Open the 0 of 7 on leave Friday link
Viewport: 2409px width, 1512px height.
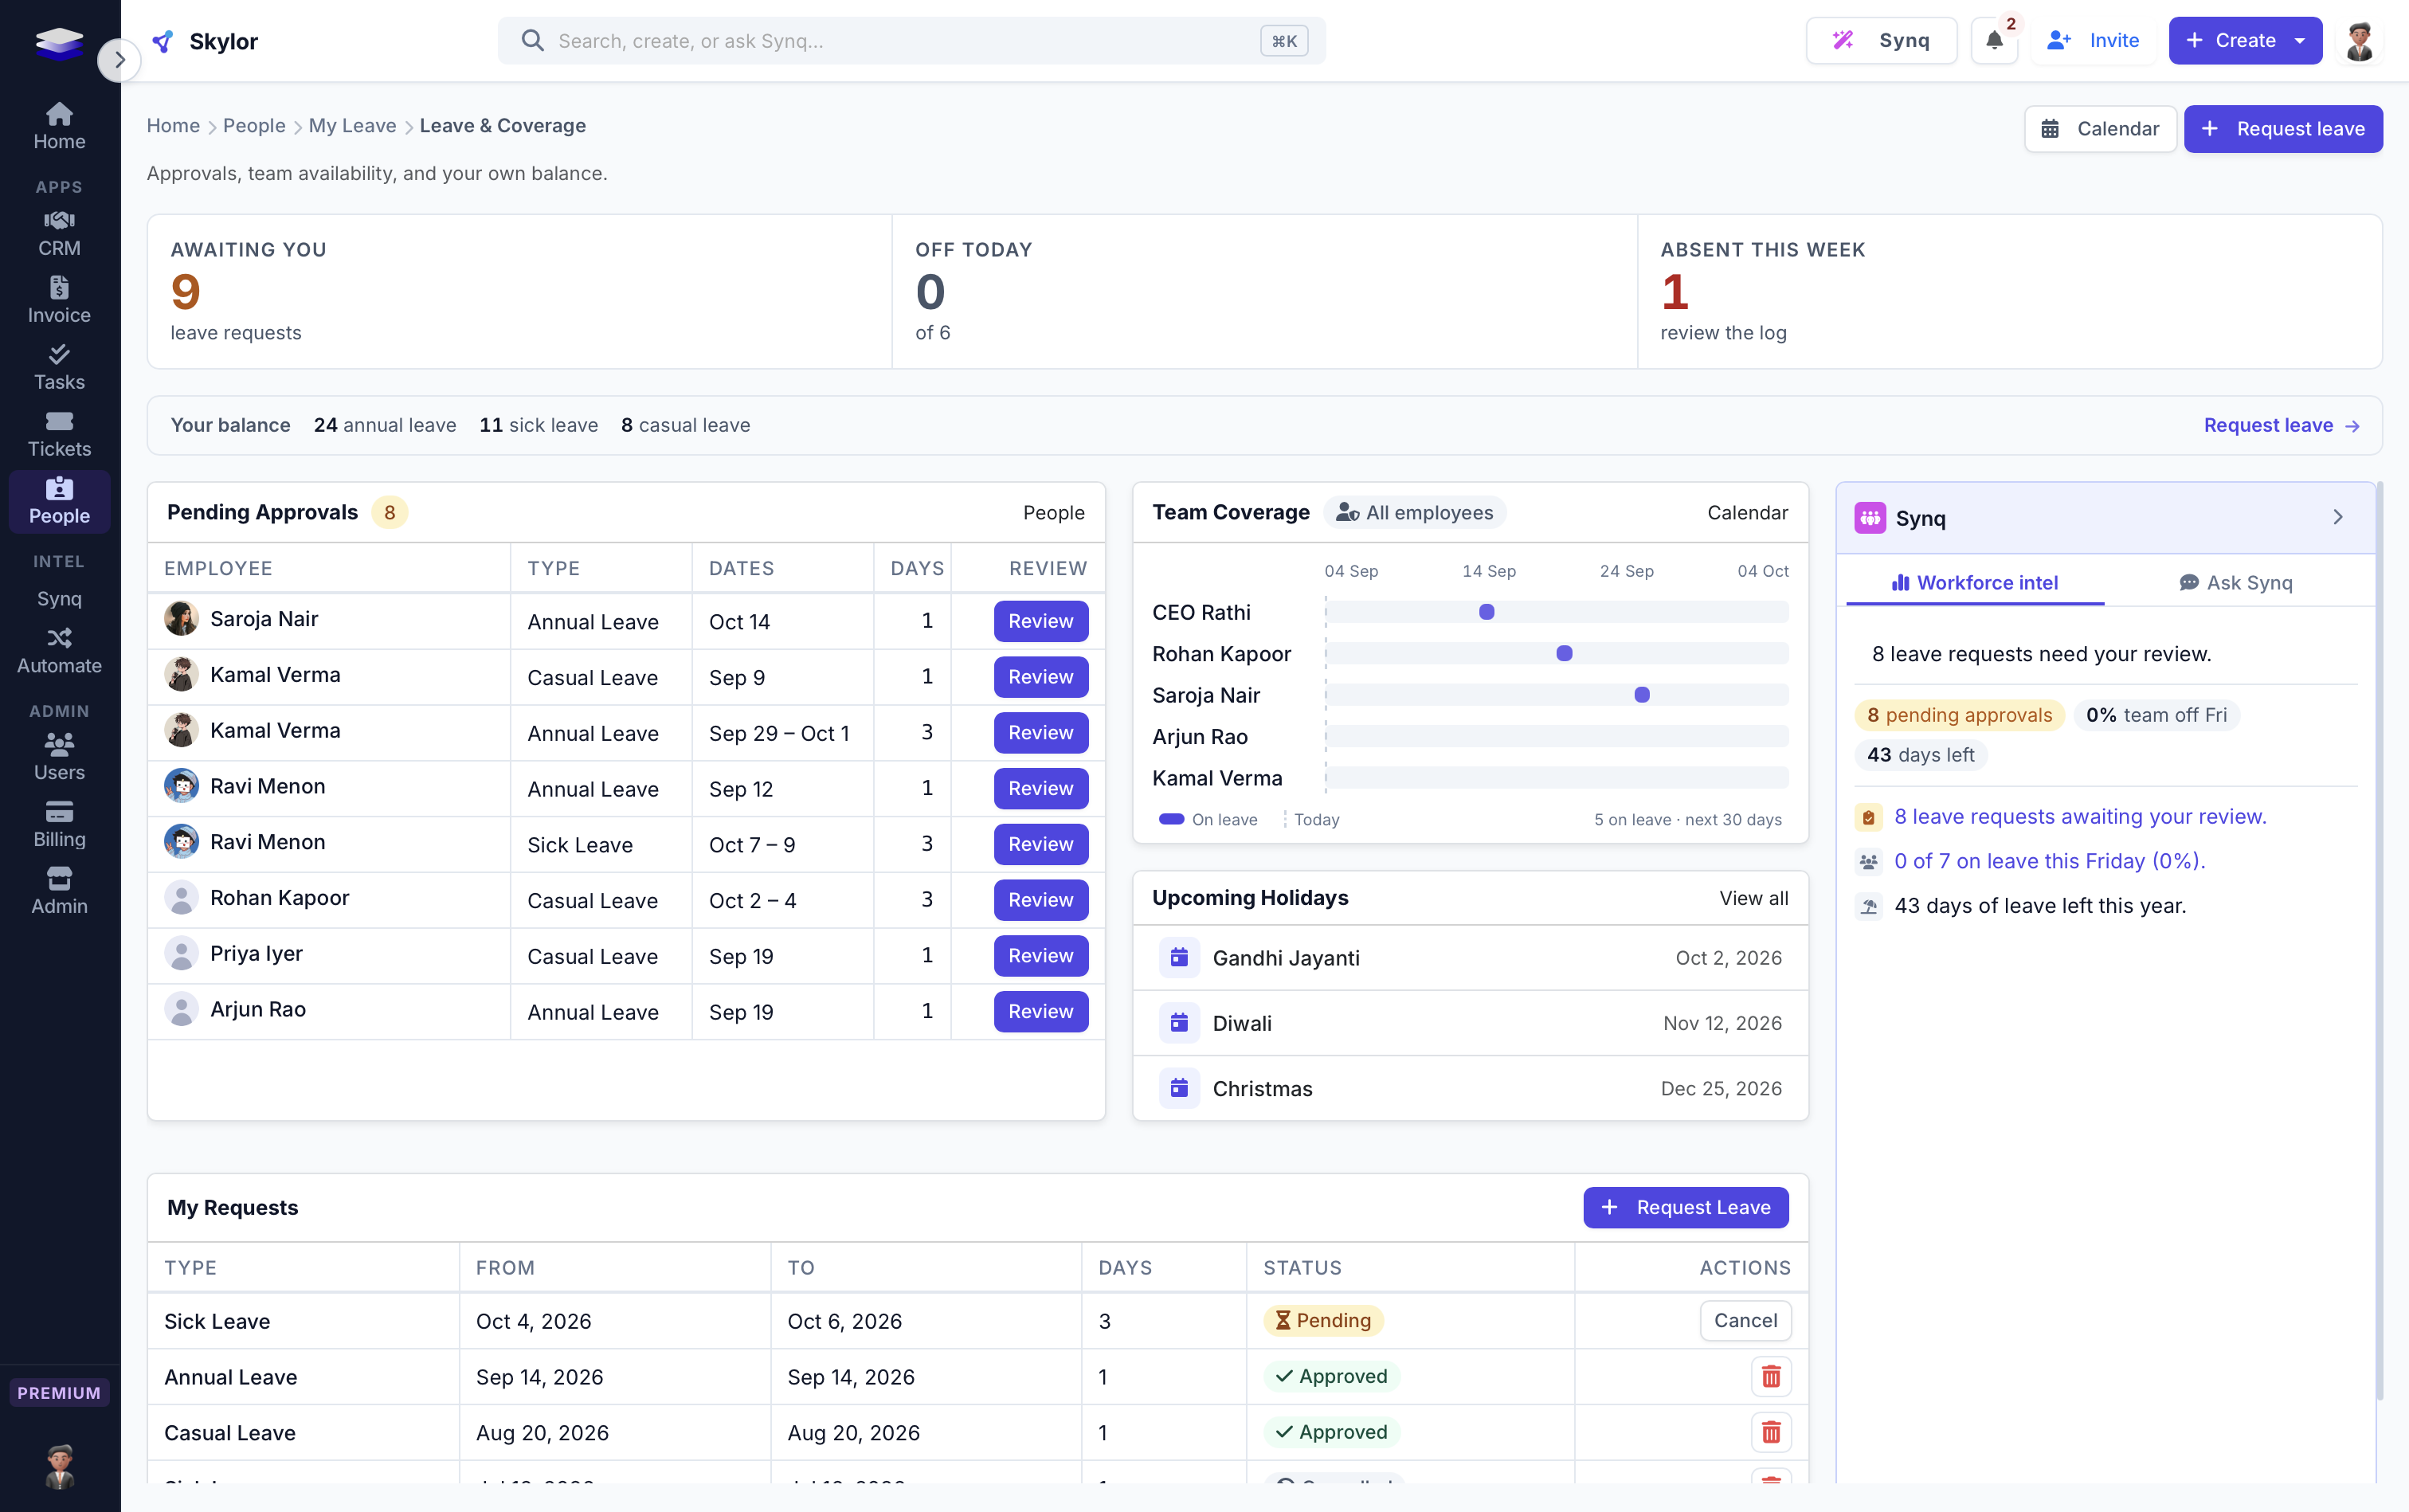pos(2049,861)
